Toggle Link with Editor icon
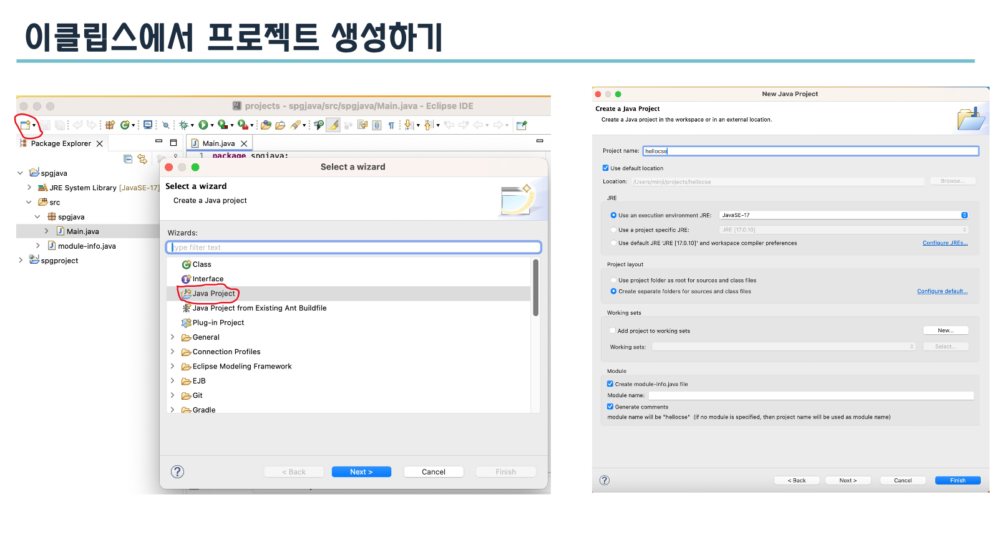 (x=142, y=159)
